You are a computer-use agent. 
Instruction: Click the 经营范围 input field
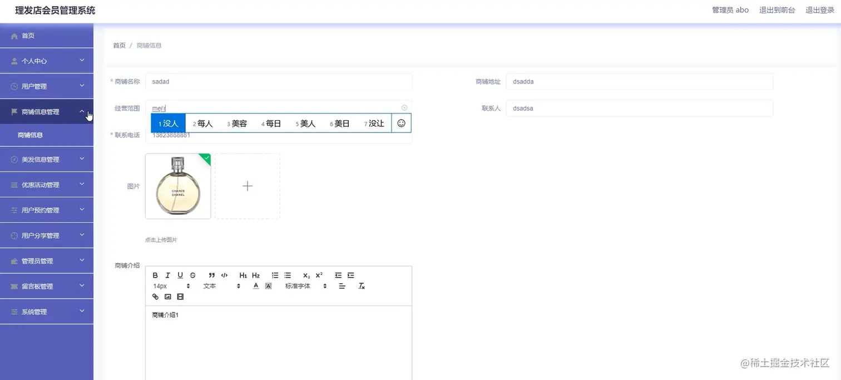click(279, 108)
